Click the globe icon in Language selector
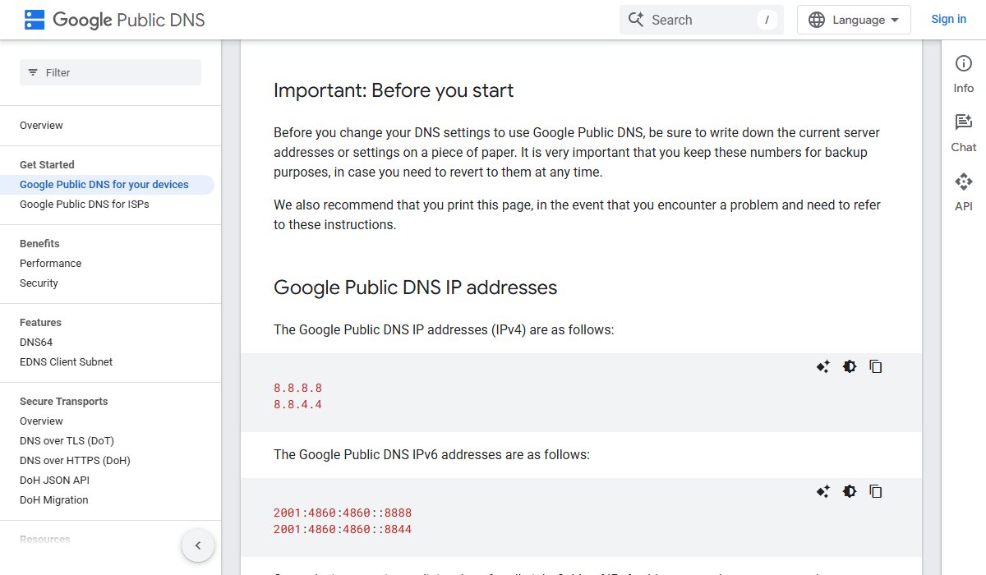The height and width of the screenshot is (575, 986). coord(817,20)
